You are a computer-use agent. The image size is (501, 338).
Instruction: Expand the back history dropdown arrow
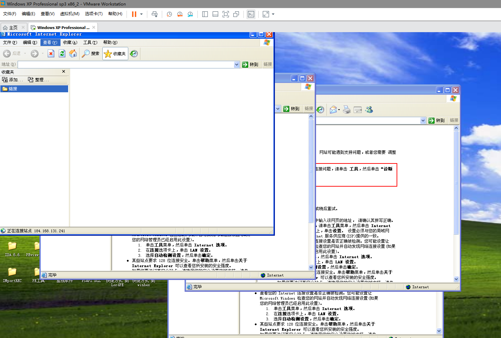click(x=25, y=54)
